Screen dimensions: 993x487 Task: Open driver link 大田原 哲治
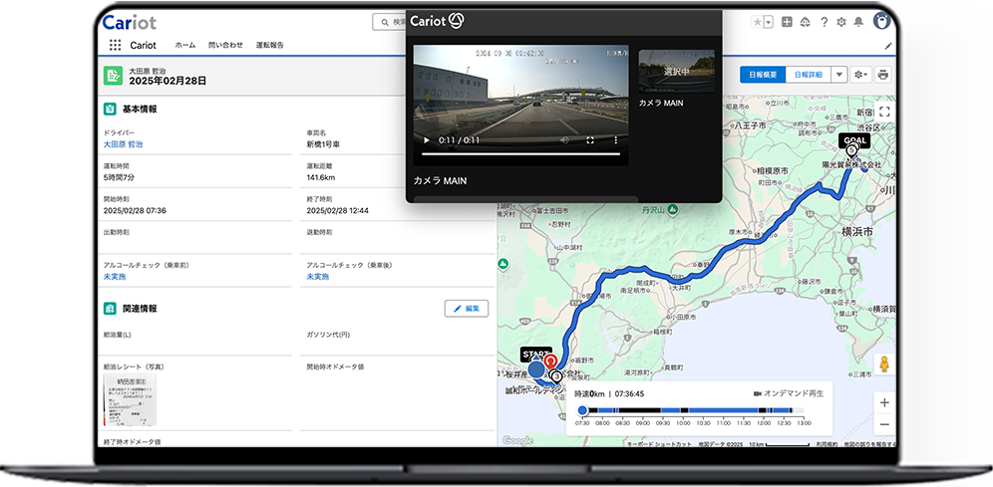pyautogui.click(x=123, y=144)
